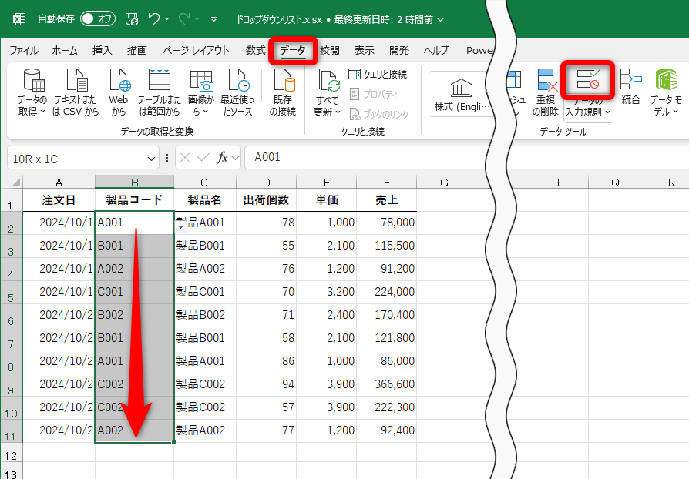Select row 5 header

click(11, 293)
